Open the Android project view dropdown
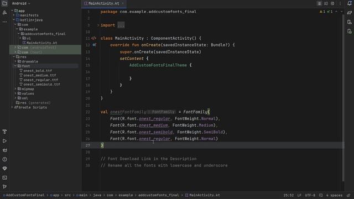354x199 pixels. tap(21, 3)
